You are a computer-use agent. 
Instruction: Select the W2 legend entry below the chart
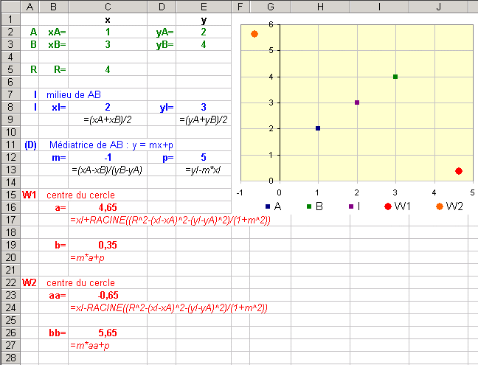tap(451, 206)
